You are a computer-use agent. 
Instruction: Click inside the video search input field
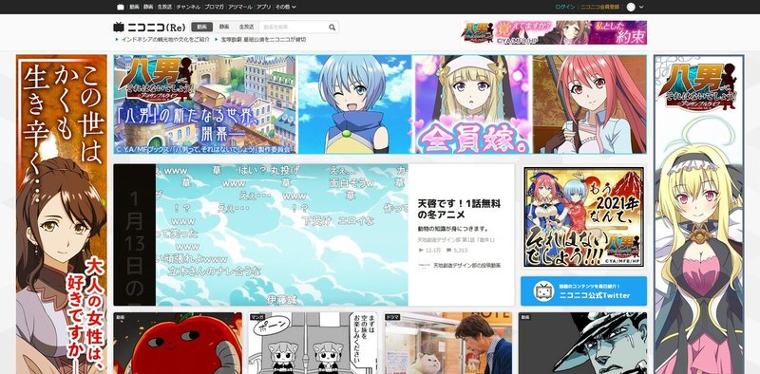(x=294, y=28)
